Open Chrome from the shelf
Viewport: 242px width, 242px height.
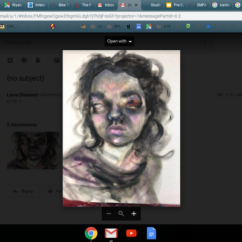coord(91,234)
